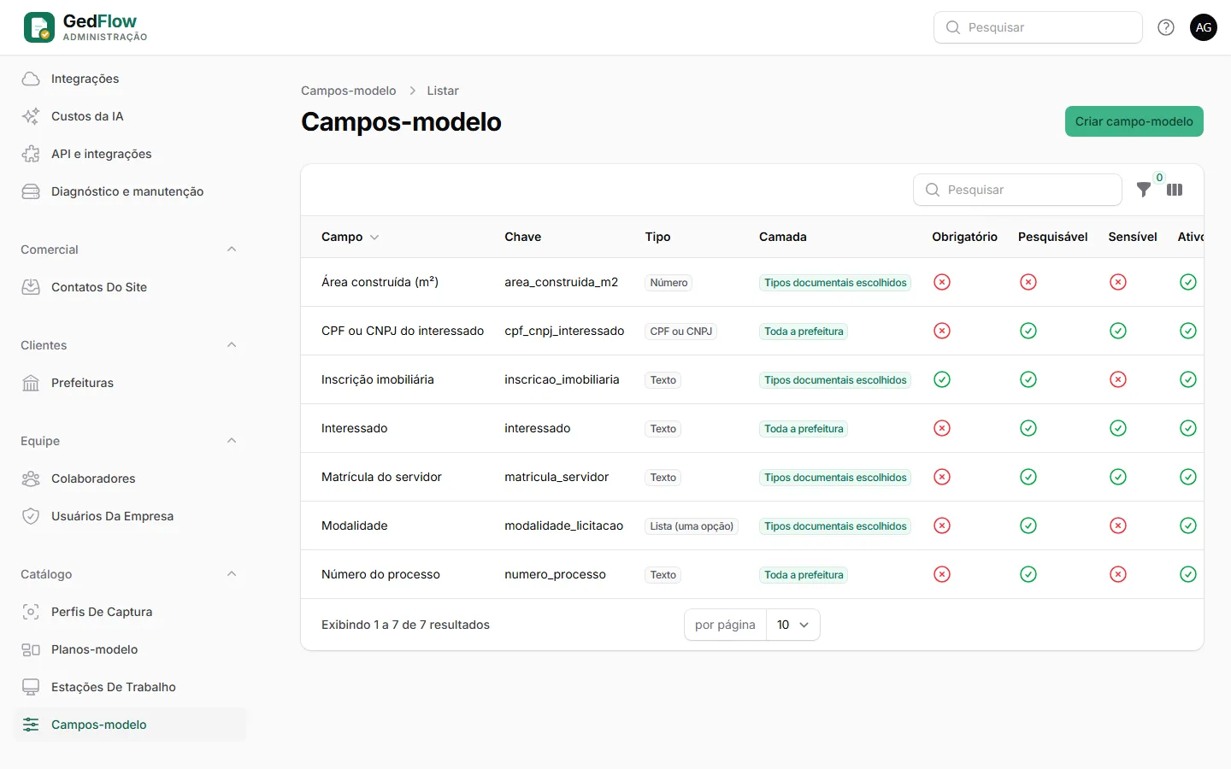
Task: Click the Colaboradores people icon
Action: tap(31, 478)
